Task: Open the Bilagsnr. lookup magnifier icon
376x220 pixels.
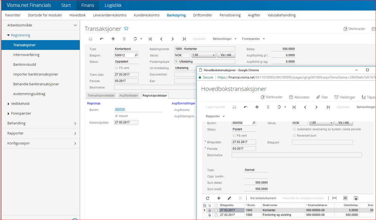Action: tap(136, 55)
